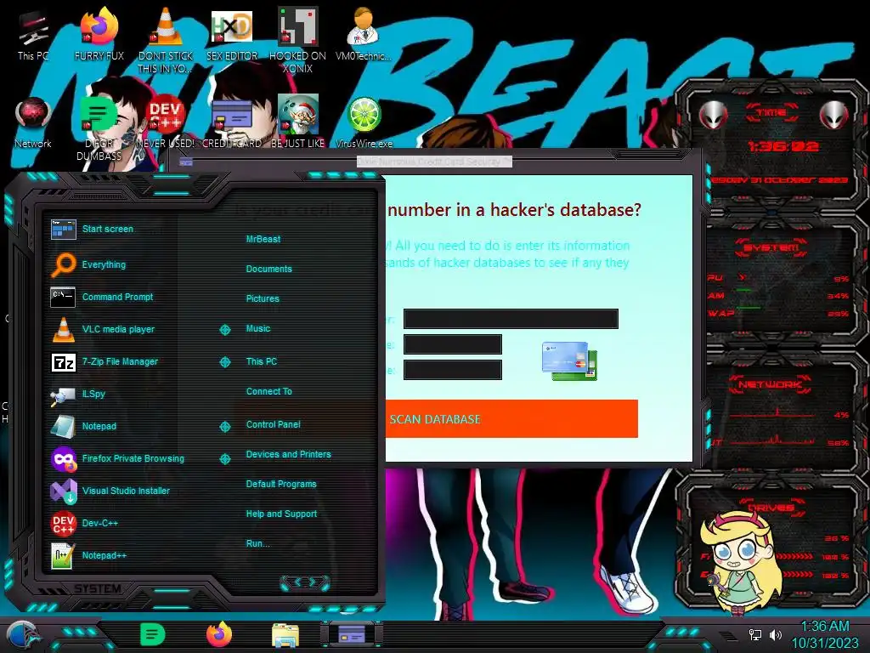The width and height of the screenshot is (870, 653).
Task: Open the taskbar clock showing 1:36 AM
Action: pyautogui.click(x=824, y=634)
